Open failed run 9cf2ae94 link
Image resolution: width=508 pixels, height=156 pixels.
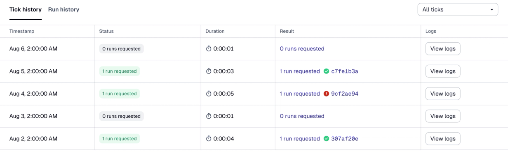coord(345,94)
